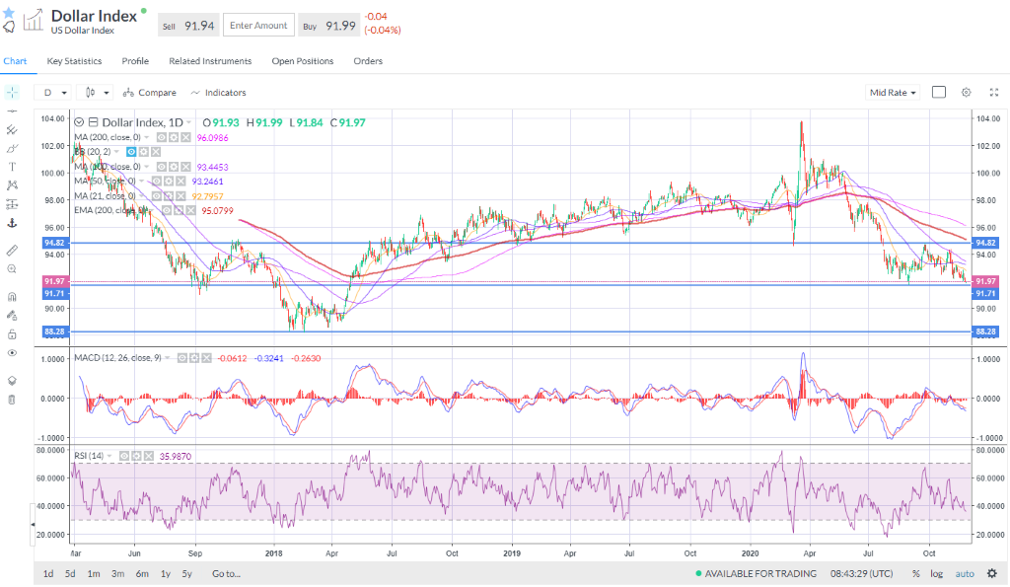Remove the MACD indicator with X

coord(207,357)
